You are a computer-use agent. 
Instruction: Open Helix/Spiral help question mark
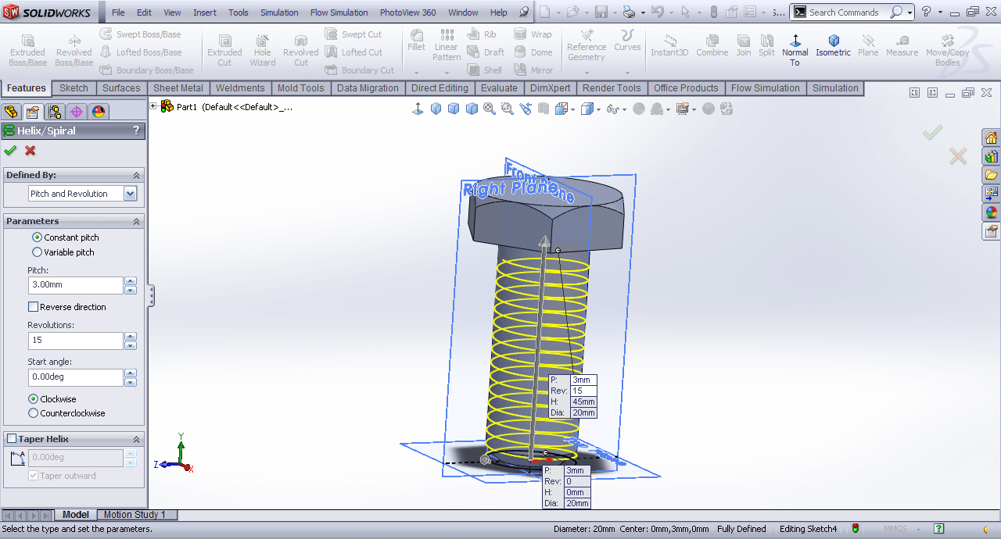coord(136,130)
